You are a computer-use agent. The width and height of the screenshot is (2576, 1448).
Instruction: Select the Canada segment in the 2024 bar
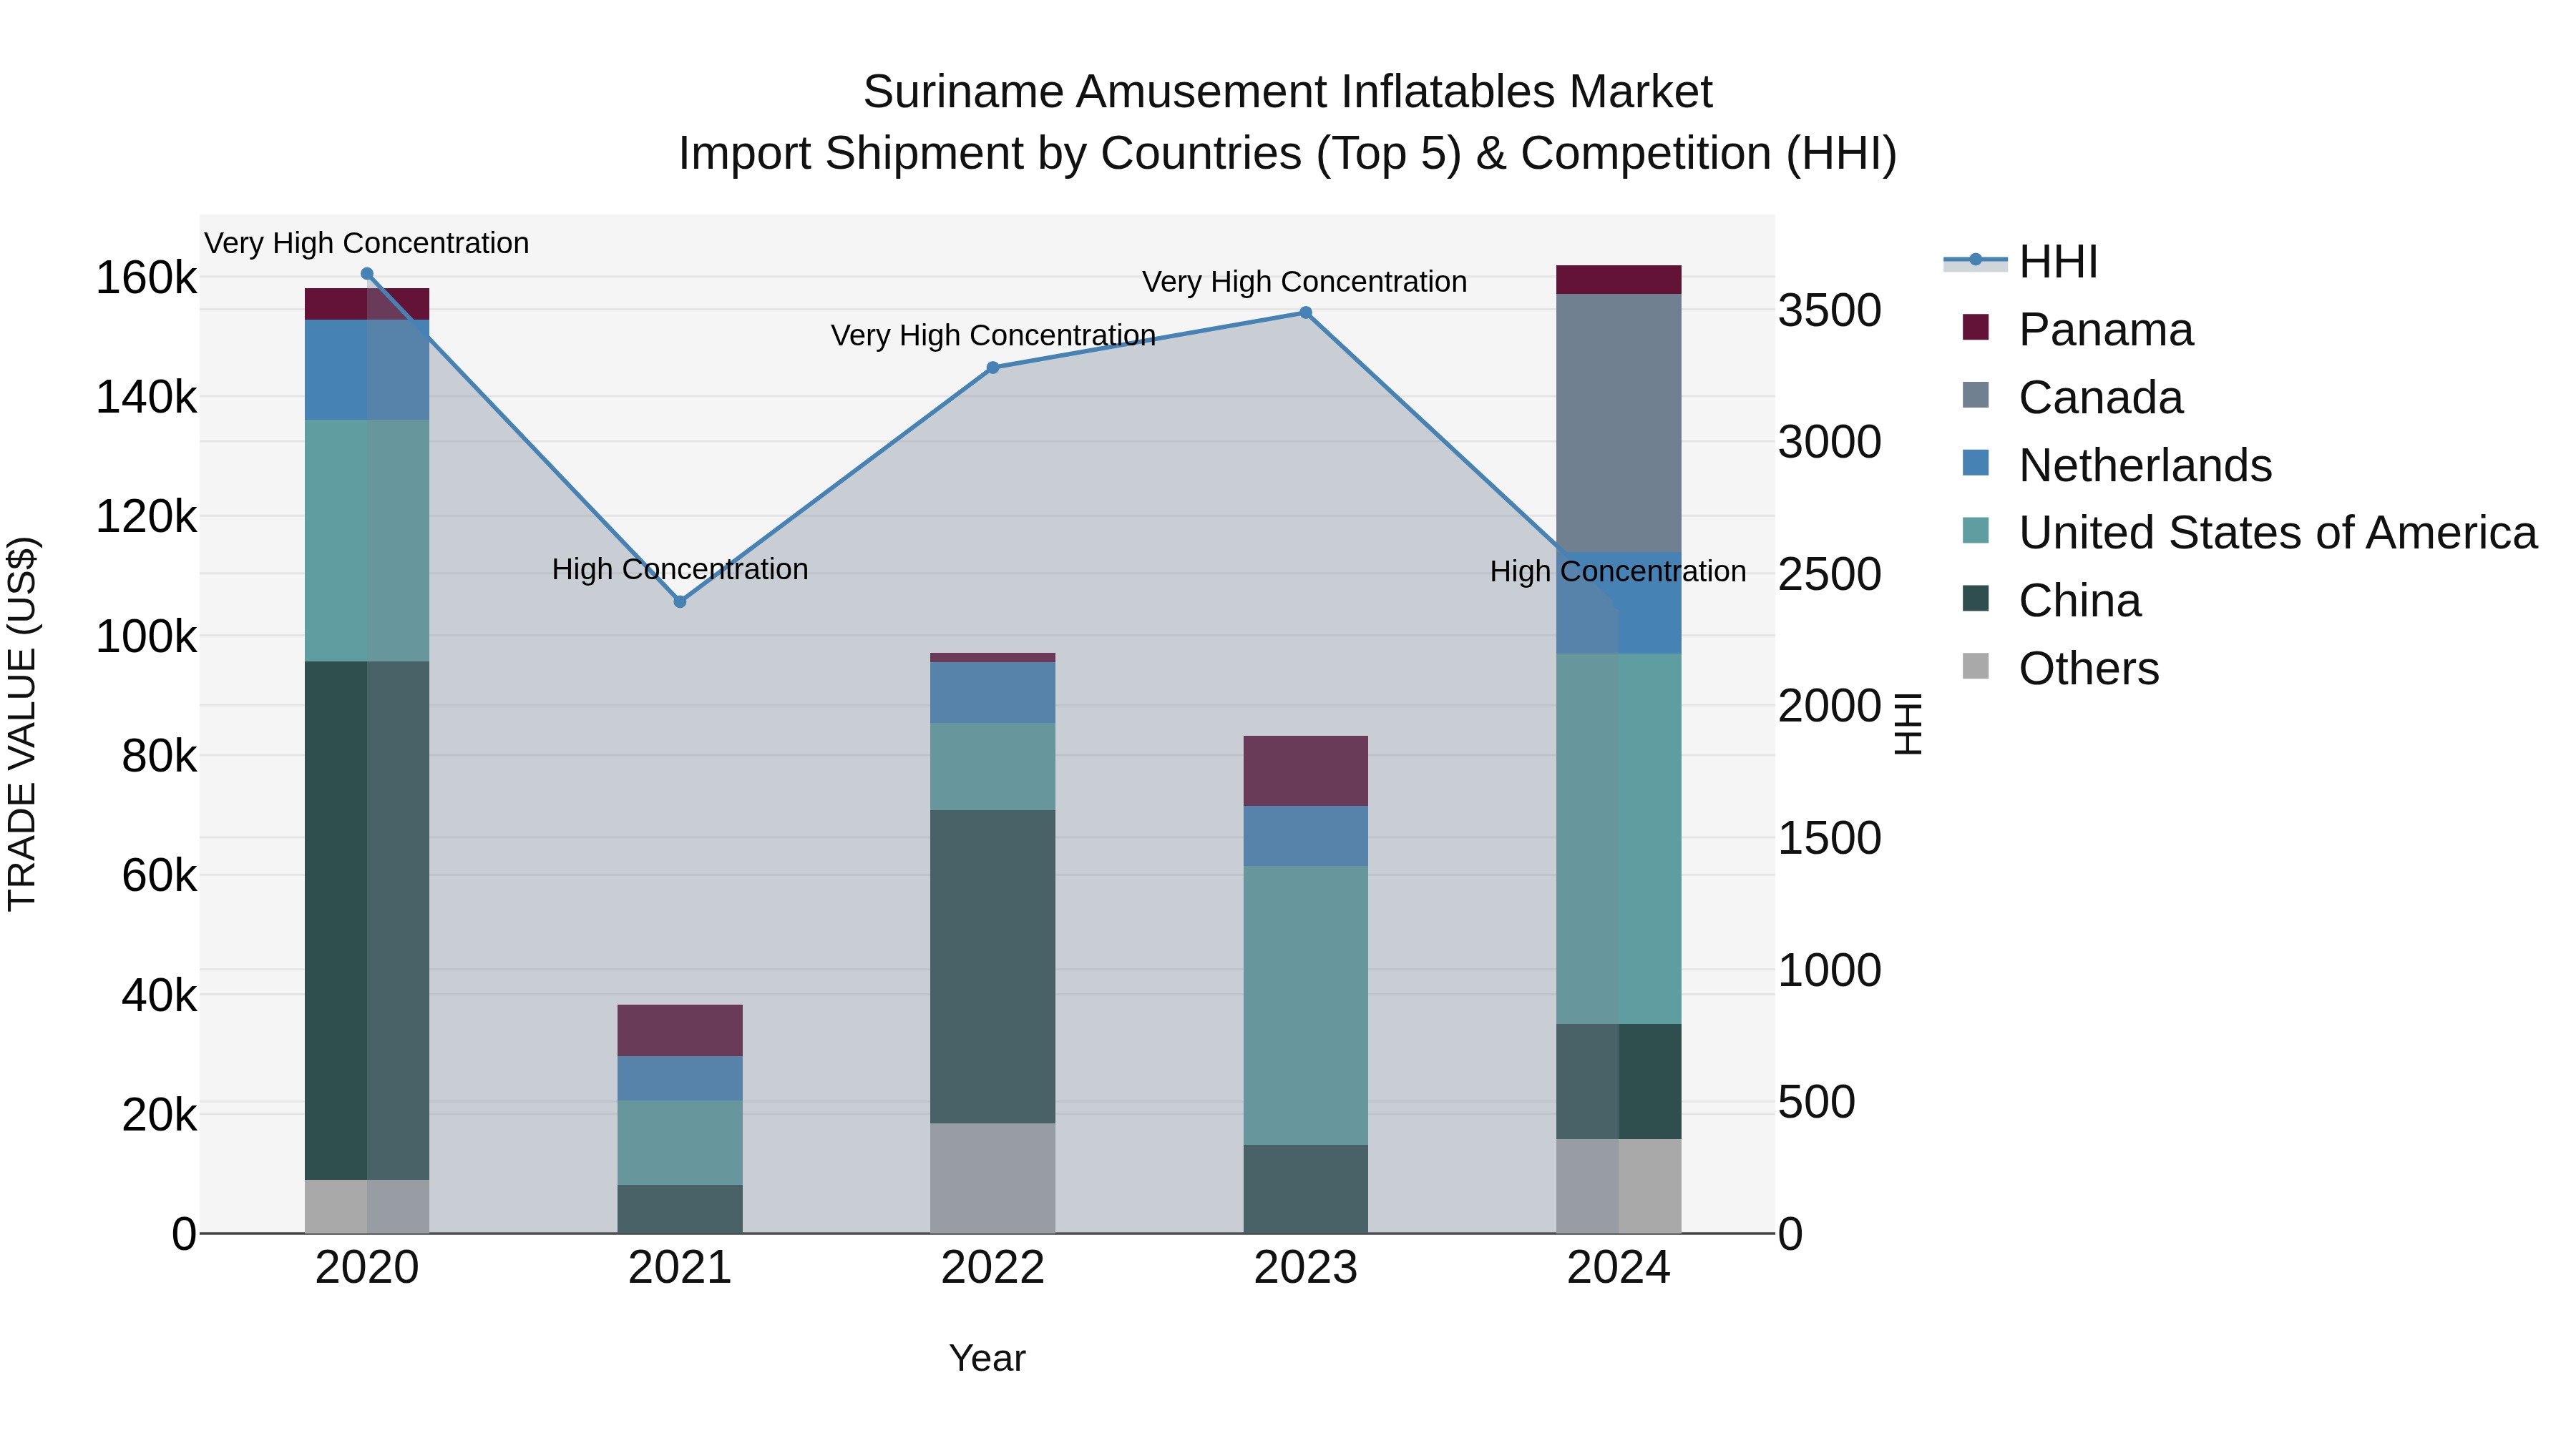pos(1618,423)
